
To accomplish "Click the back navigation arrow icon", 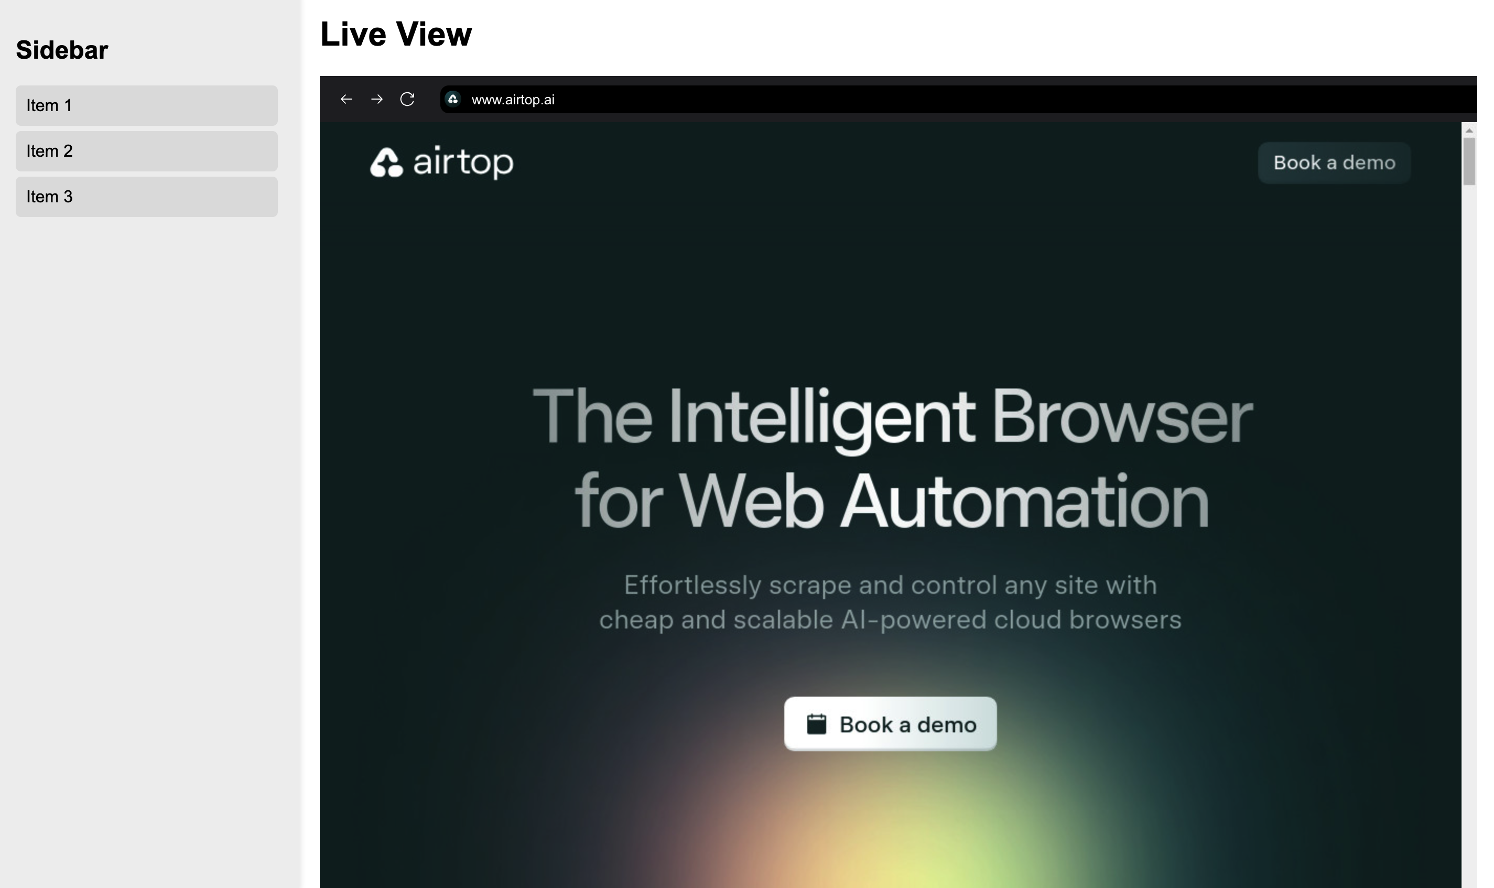I will tap(345, 100).
